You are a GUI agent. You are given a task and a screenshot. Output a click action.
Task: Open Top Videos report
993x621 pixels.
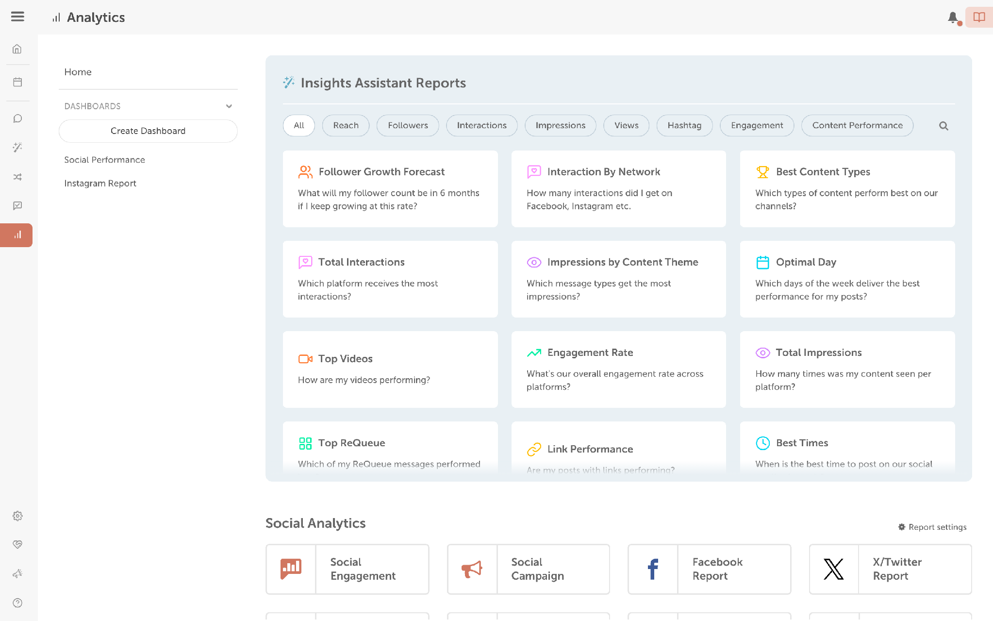(390, 369)
